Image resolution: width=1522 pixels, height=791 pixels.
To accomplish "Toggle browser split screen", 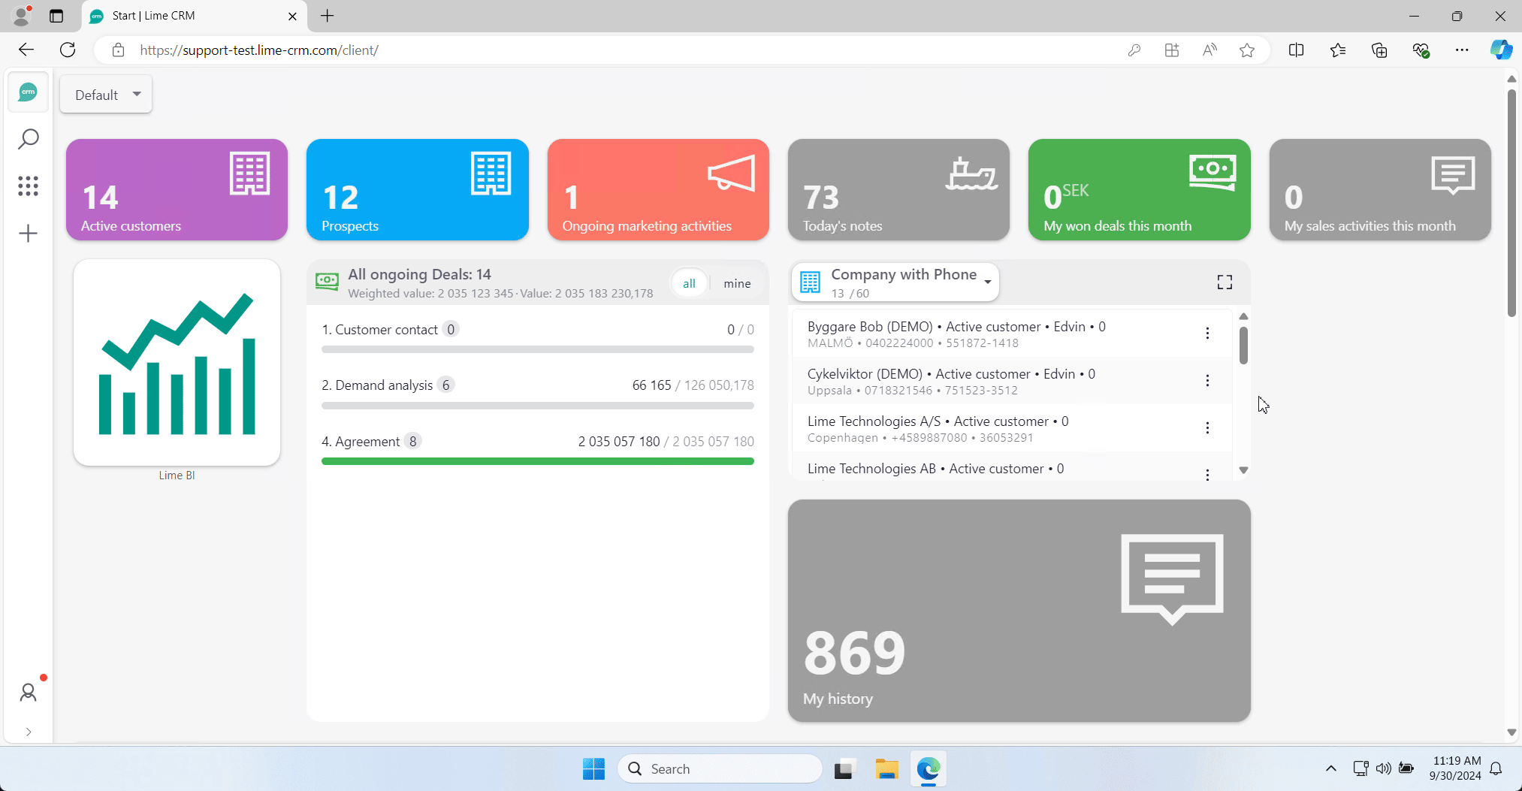I will pyautogui.click(x=1296, y=50).
